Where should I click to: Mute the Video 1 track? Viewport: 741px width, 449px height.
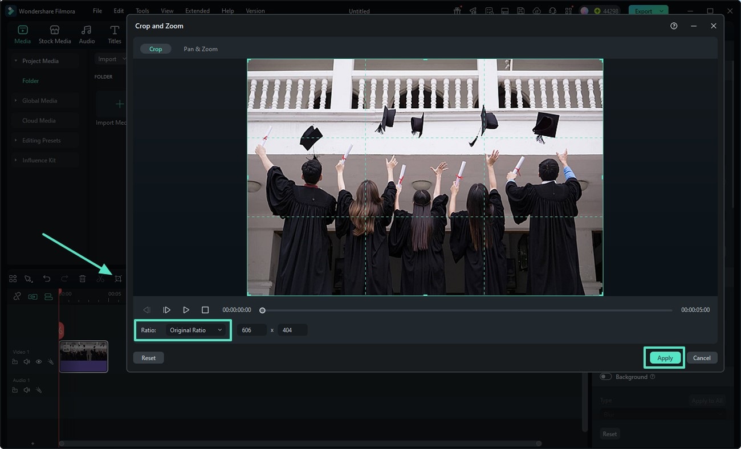(x=27, y=362)
